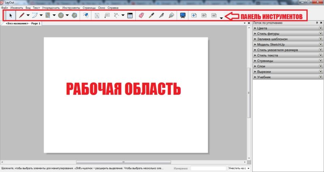Close the Учебник panel

point(320,77)
